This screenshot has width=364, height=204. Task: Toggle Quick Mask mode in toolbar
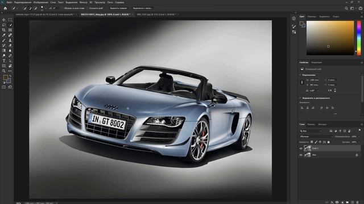[x=4, y=87]
